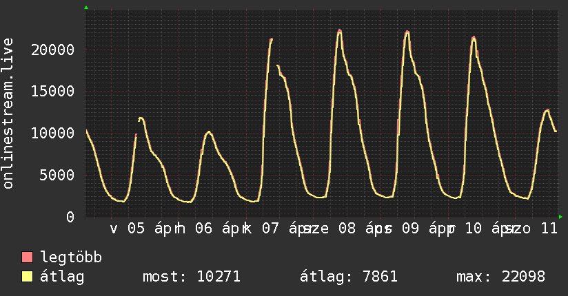Click the 0 y-axis label

(70, 217)
